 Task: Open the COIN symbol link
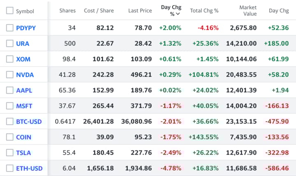24,137
